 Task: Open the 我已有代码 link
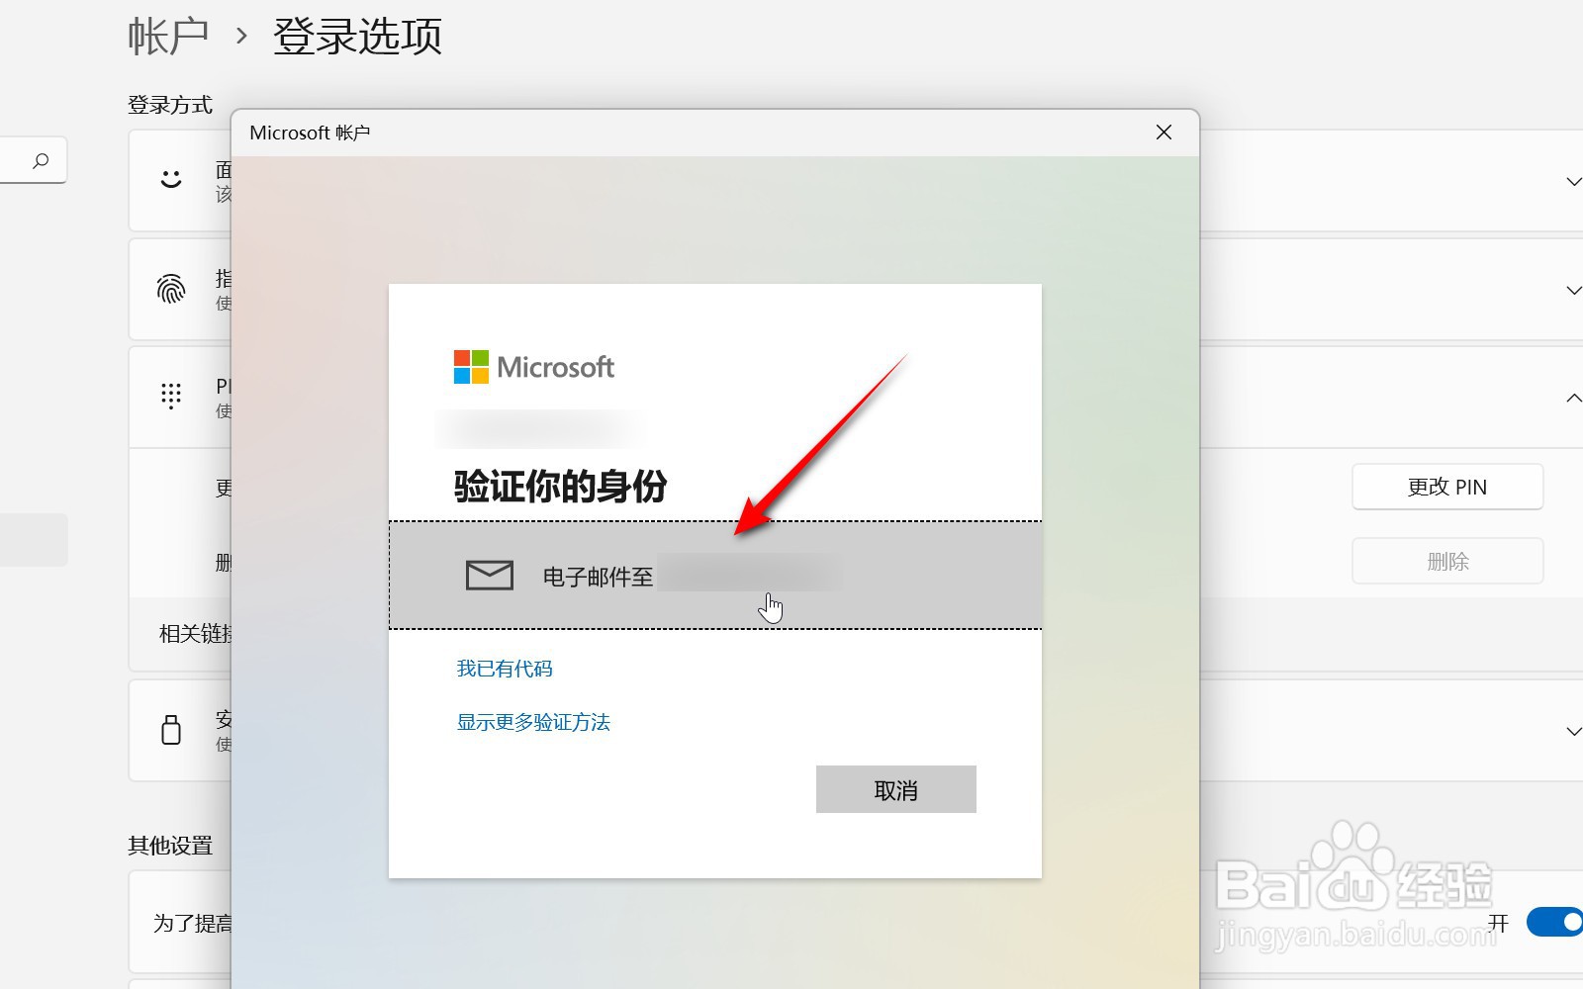tap(505, 669)
